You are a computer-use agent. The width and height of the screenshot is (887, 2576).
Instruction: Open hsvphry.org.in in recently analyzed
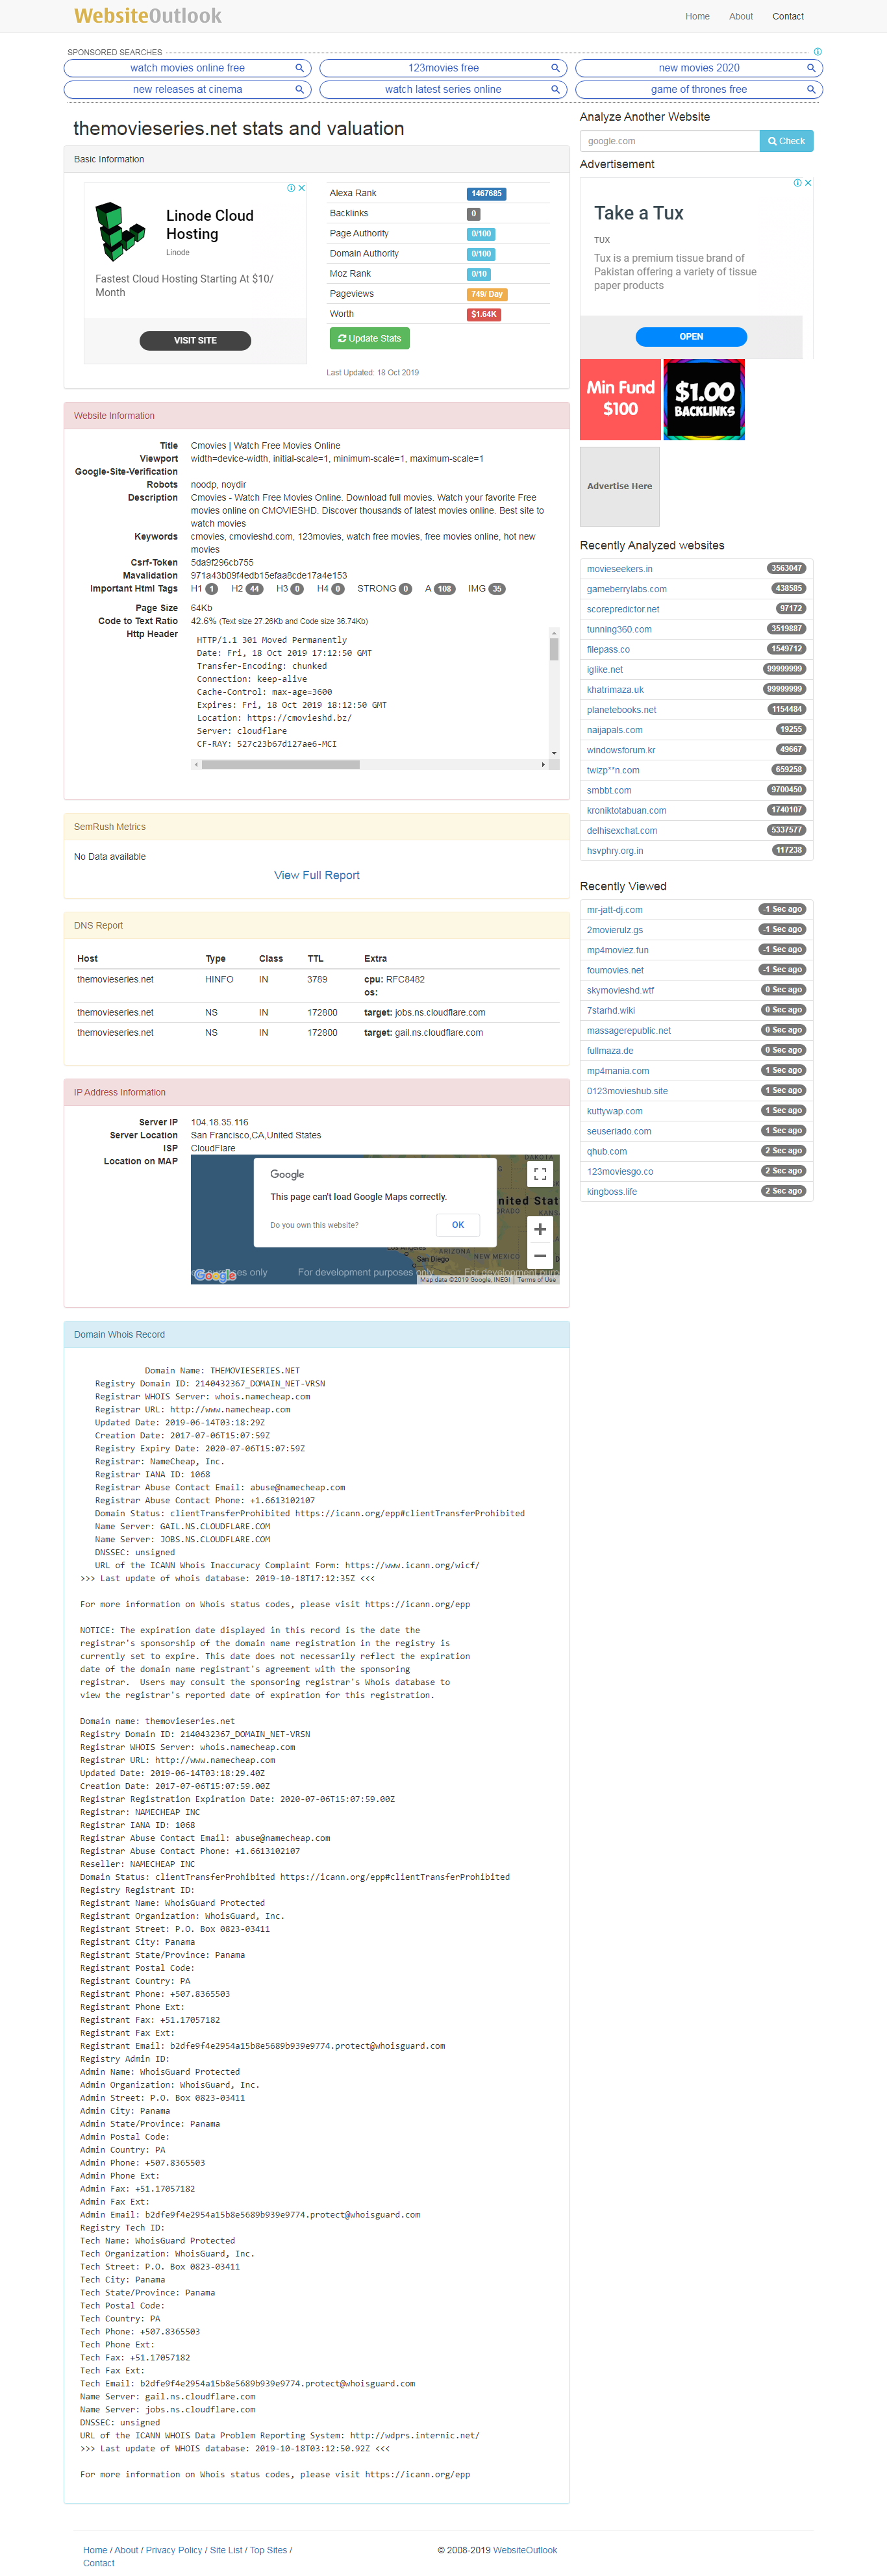pyautogui.click(x=615, y=851)
